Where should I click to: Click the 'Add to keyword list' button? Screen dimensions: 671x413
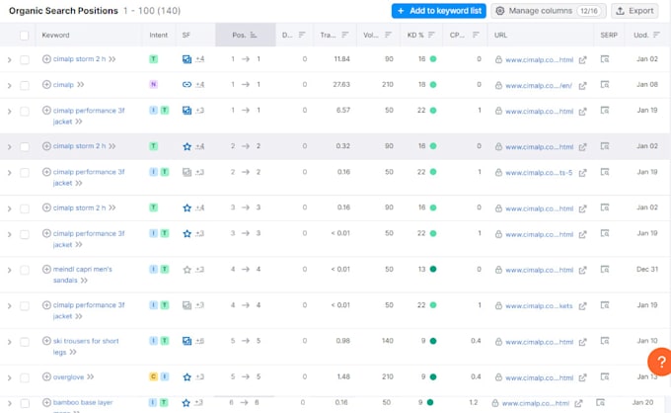pyautogui.click(x=439, y=11)
